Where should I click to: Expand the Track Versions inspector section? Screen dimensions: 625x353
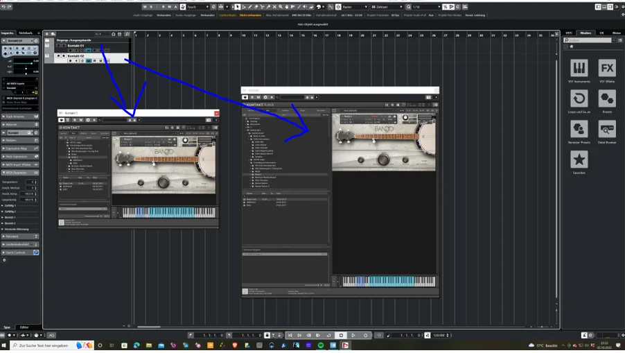[x=20, y=117]
